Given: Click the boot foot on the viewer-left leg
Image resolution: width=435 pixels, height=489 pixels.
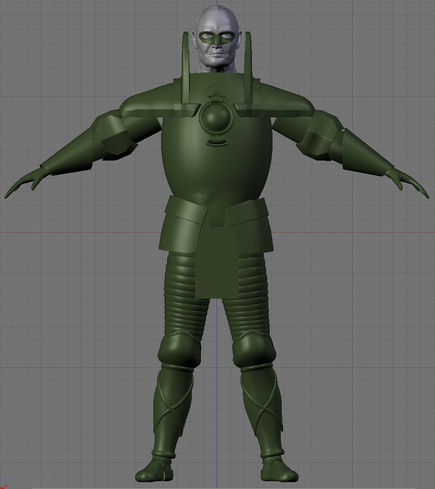Looking at the screenshot, I should (154, 470).
